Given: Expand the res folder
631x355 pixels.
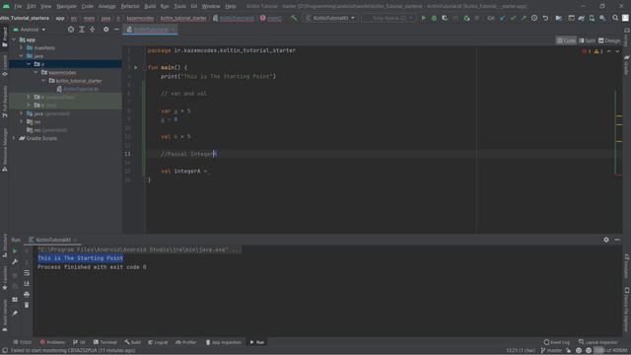Looking at the screenshot, I should pyautogui.click(x=22, y=122).
